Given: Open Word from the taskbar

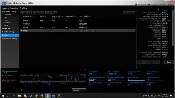Looking at the screenshot, I should click(53, 96).
